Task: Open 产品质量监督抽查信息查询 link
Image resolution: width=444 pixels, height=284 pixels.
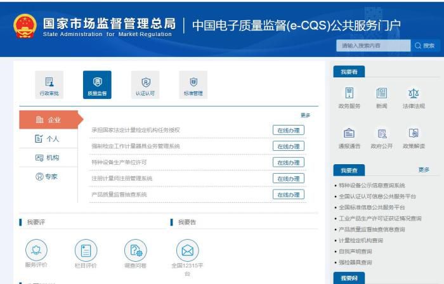Action: (x=372, y=229)
